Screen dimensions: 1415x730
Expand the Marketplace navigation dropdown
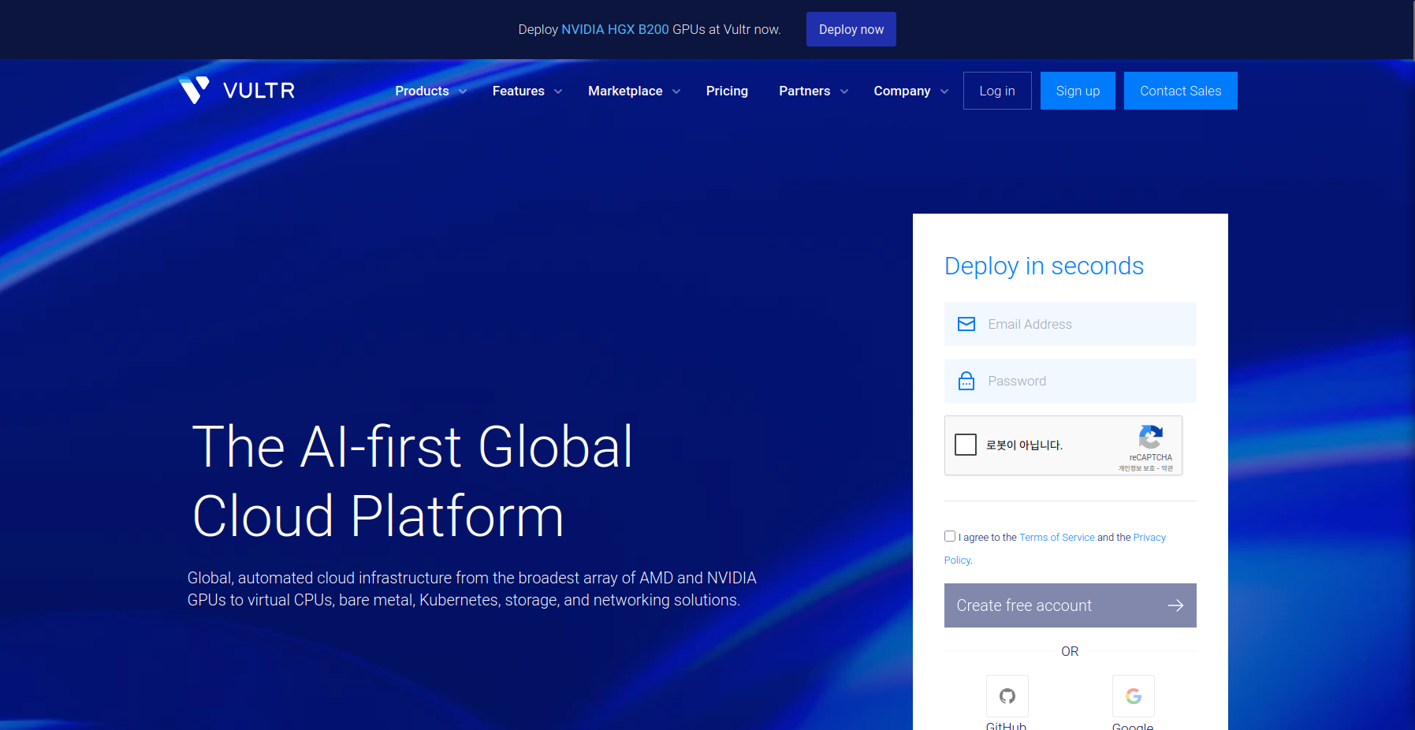[x=634, y=91]
